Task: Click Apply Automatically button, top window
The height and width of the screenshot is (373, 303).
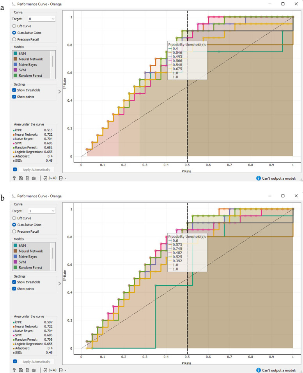Action: 36,170
